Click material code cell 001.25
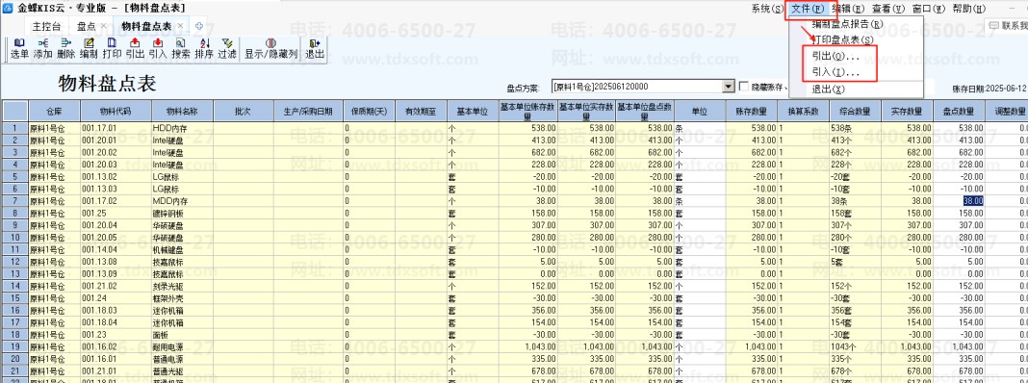The height and width of the screenshot is (383, 1028). (116, 213)
